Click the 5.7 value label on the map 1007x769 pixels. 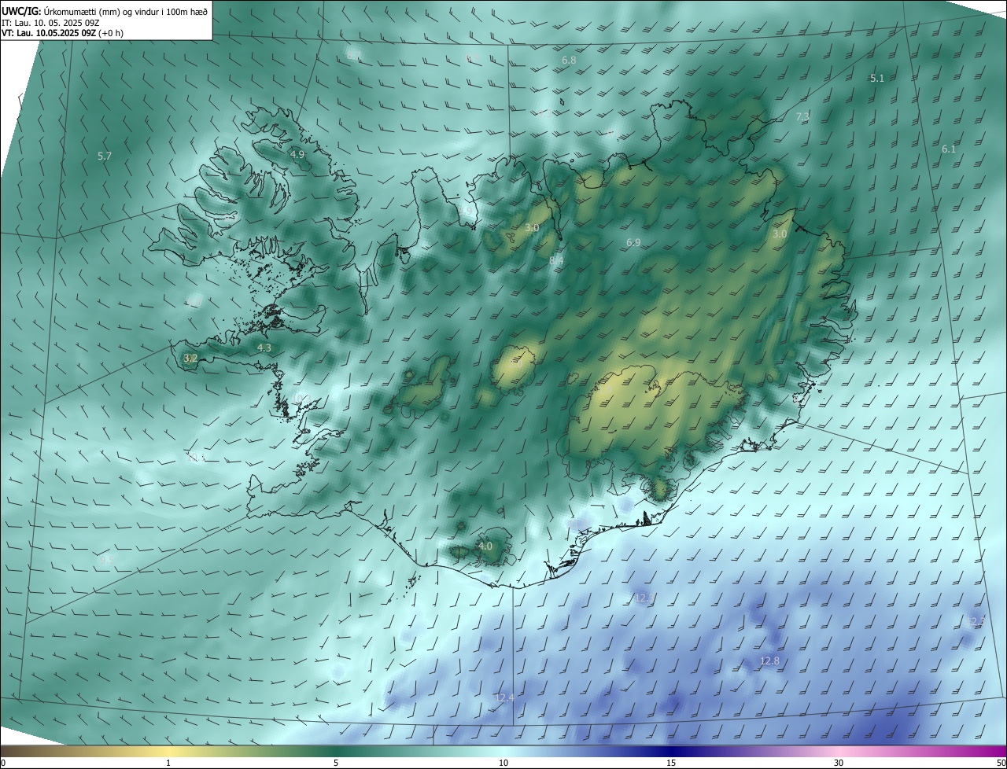pos(105,156)
